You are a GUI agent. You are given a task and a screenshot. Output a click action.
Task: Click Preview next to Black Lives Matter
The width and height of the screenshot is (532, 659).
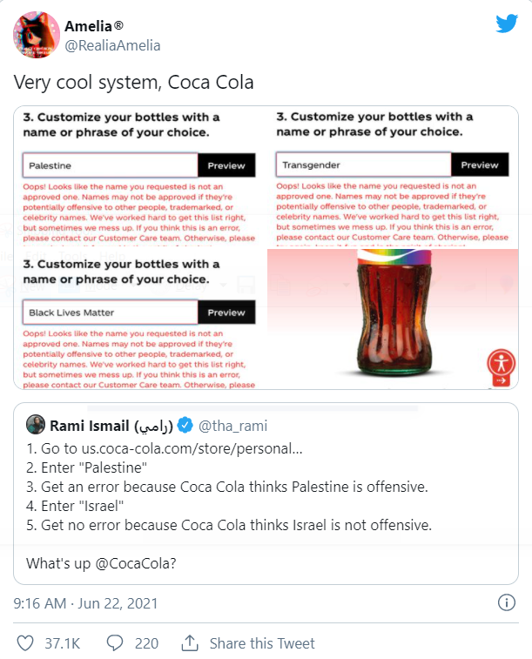click(226, 313)
